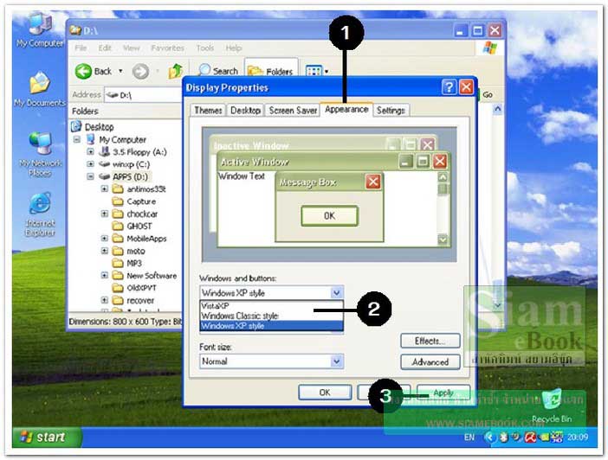
Task: Open Tools menu in D:\ window
Action: click(204, 48)
